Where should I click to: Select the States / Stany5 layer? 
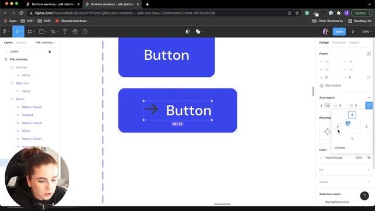click(x=32, y=107)
